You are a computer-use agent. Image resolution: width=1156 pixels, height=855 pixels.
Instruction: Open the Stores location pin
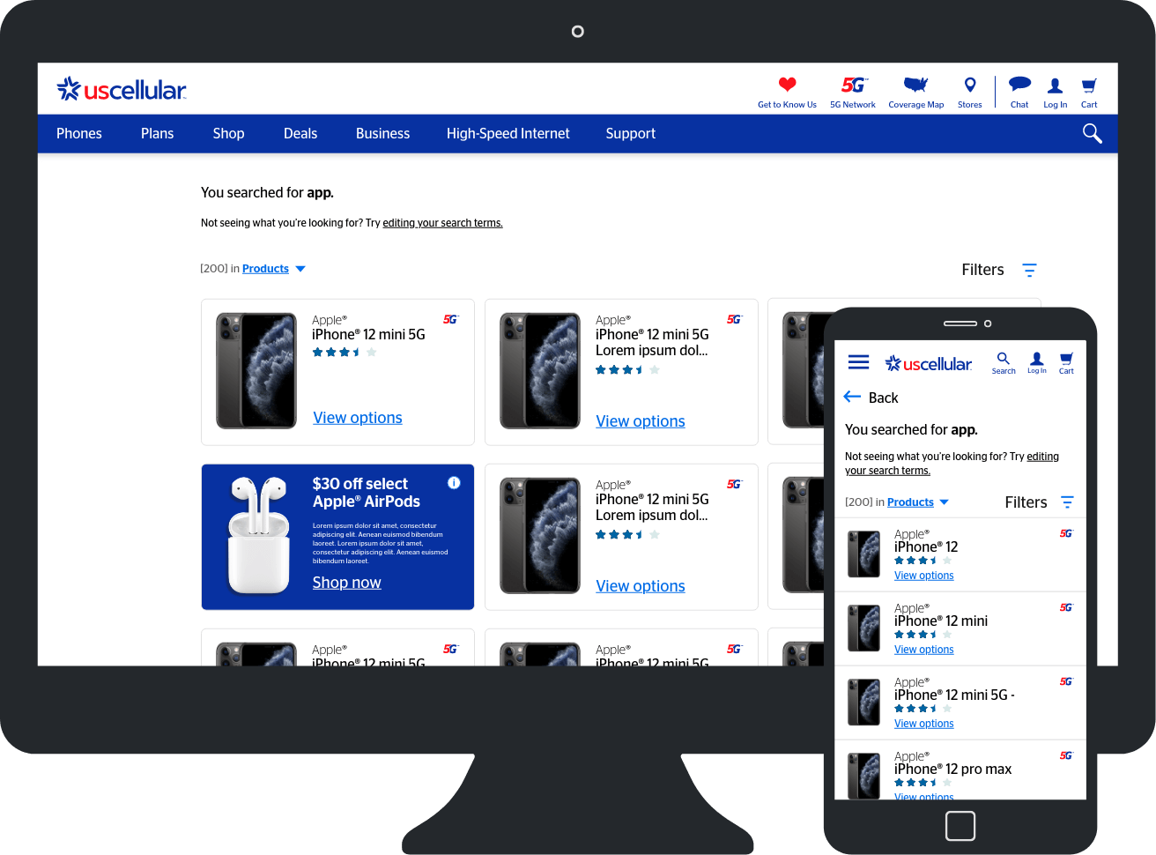click(x=970, y=85)
